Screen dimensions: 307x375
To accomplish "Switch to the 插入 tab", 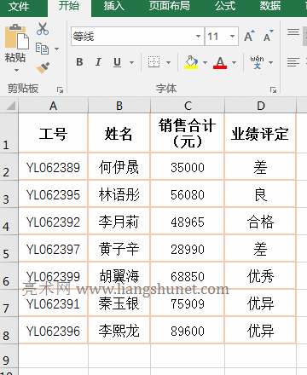I will (x=113, y=6).
